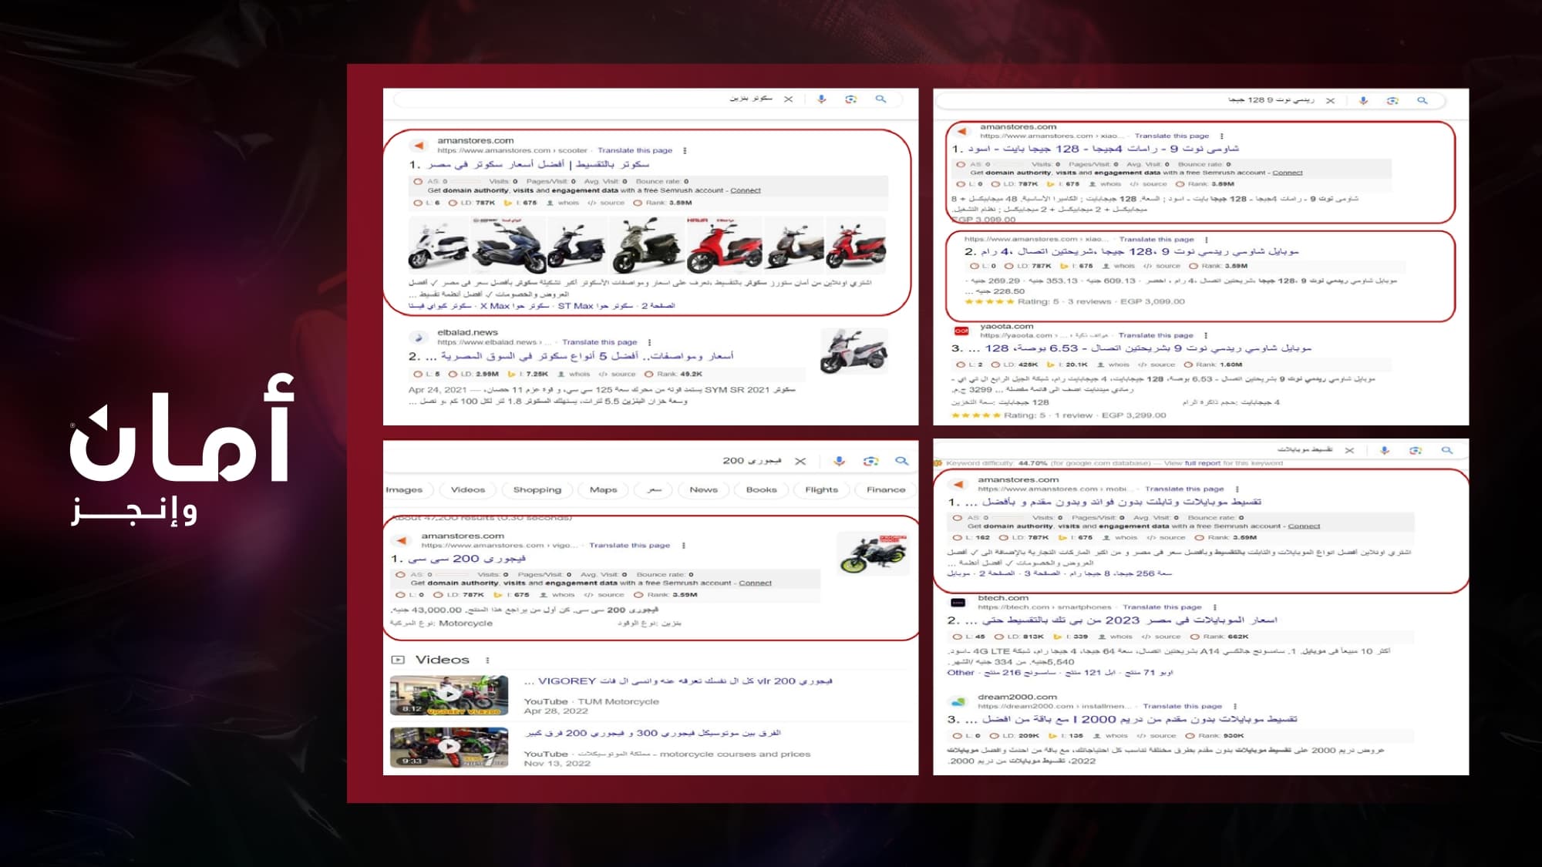Select the Flights tab
The height and width of the screenshot is (867, 1542).
[x=822, y=490]
